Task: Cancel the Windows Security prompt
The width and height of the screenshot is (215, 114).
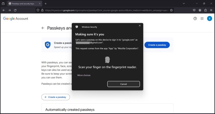Action: (x=124, y=84)
